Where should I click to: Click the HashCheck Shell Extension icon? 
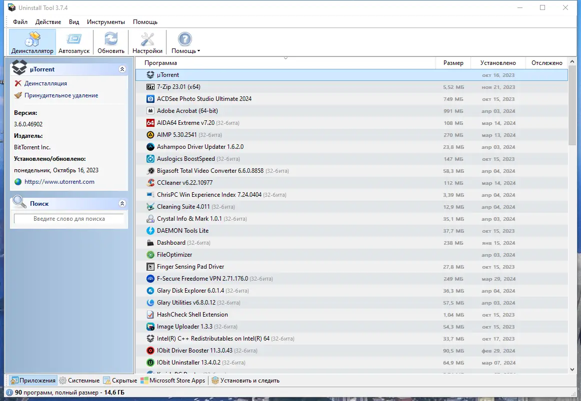[150, 315]
